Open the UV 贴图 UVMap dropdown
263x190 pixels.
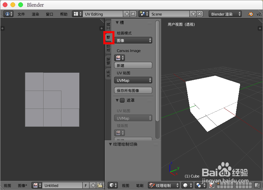pos(133,80)
